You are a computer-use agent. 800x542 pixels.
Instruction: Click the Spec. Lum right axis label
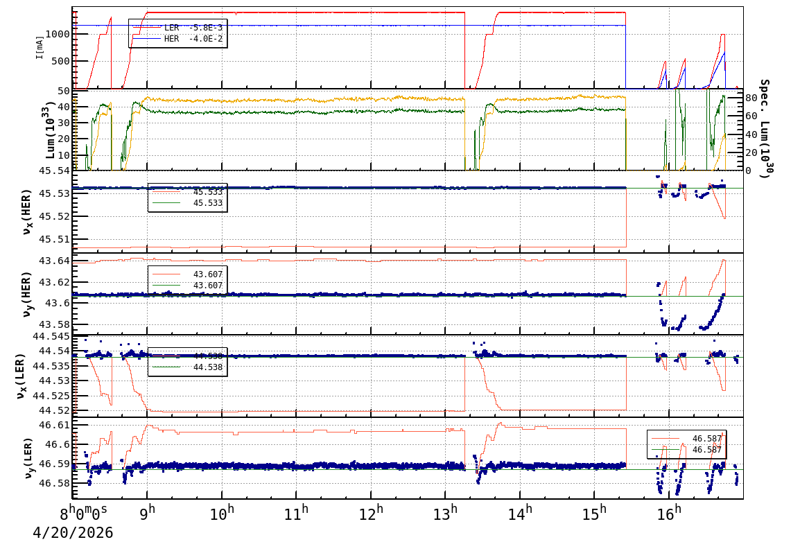(765, 129)
